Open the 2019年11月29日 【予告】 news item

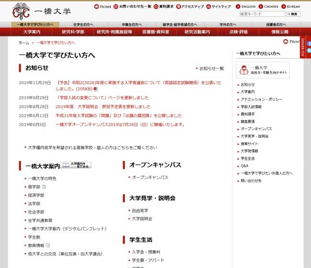point(138,86)
